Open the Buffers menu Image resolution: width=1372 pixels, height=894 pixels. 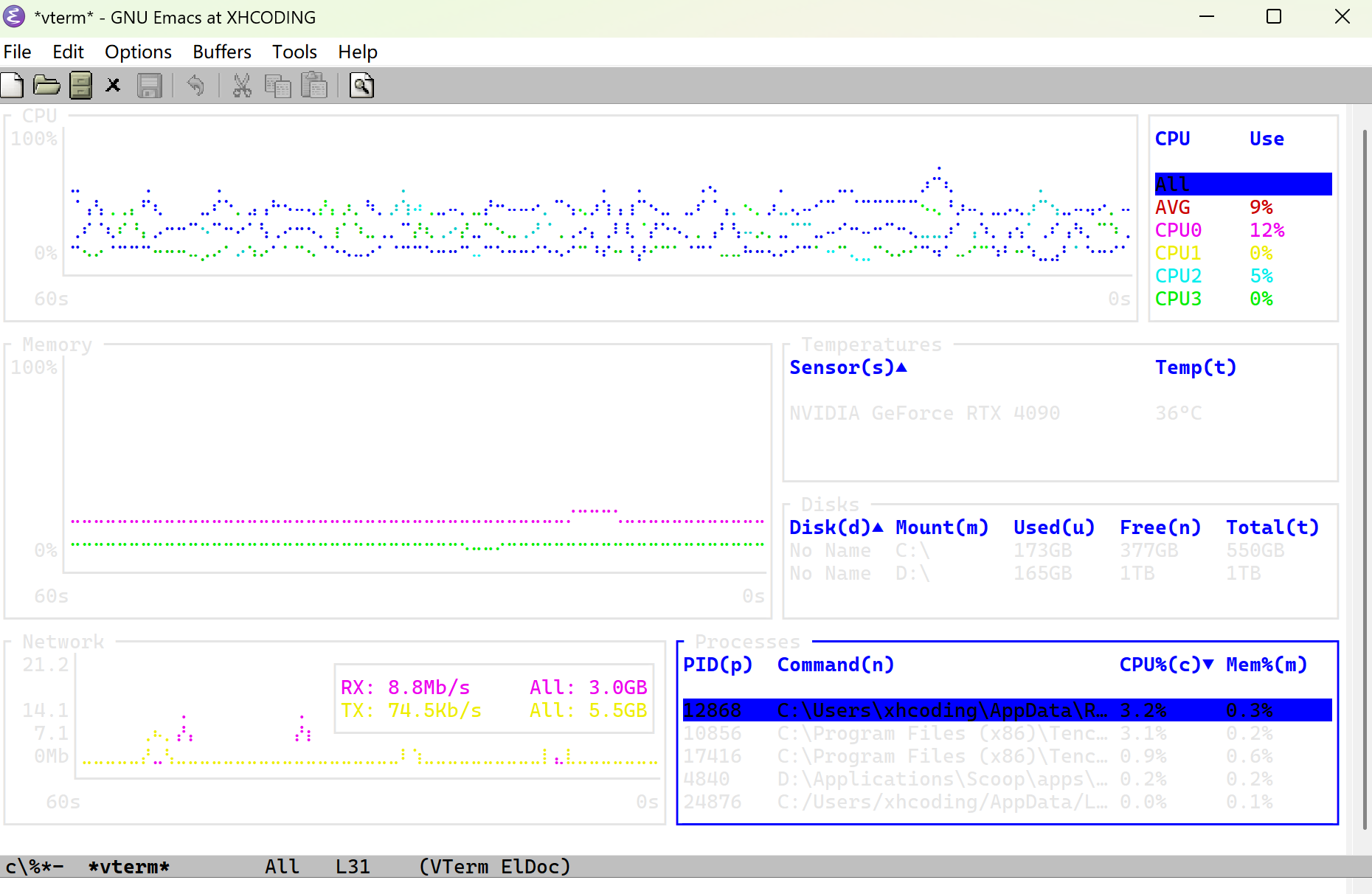point(221,52)
